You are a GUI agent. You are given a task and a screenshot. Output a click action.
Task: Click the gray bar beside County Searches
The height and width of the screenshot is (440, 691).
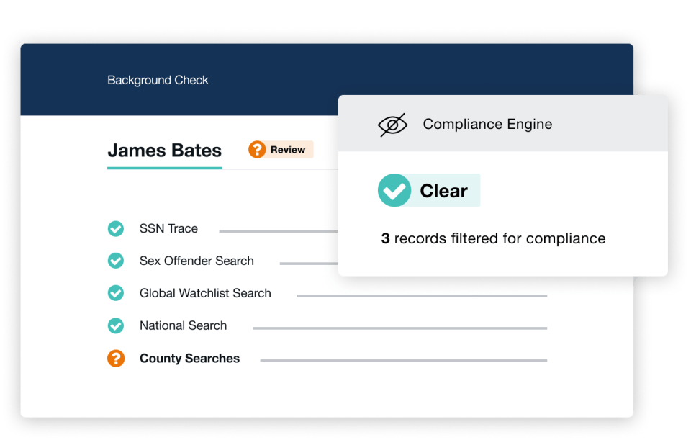404,361
